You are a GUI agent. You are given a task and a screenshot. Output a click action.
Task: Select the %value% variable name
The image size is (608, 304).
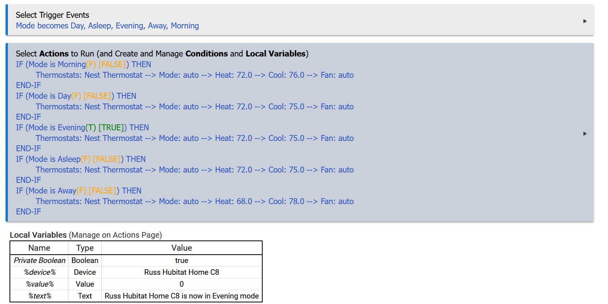pyautogui.click(x=40, y=284)
